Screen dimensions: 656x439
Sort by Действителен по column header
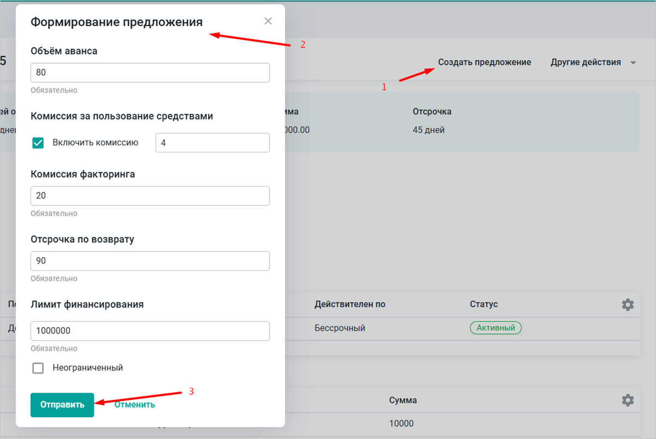tap(350, 304)
